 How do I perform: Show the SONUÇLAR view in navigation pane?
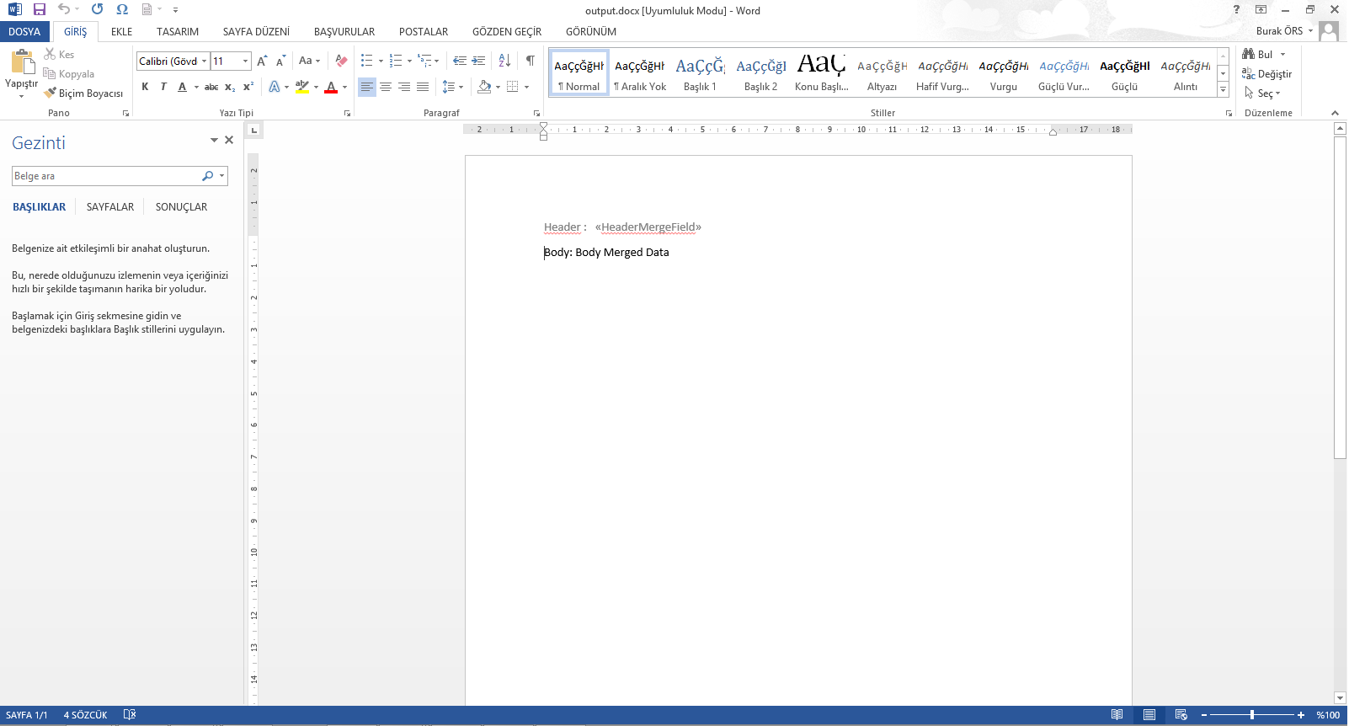click(x=181, y=207)
